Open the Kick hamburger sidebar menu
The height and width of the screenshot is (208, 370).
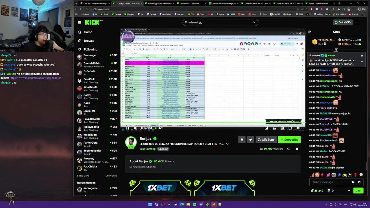79,22
